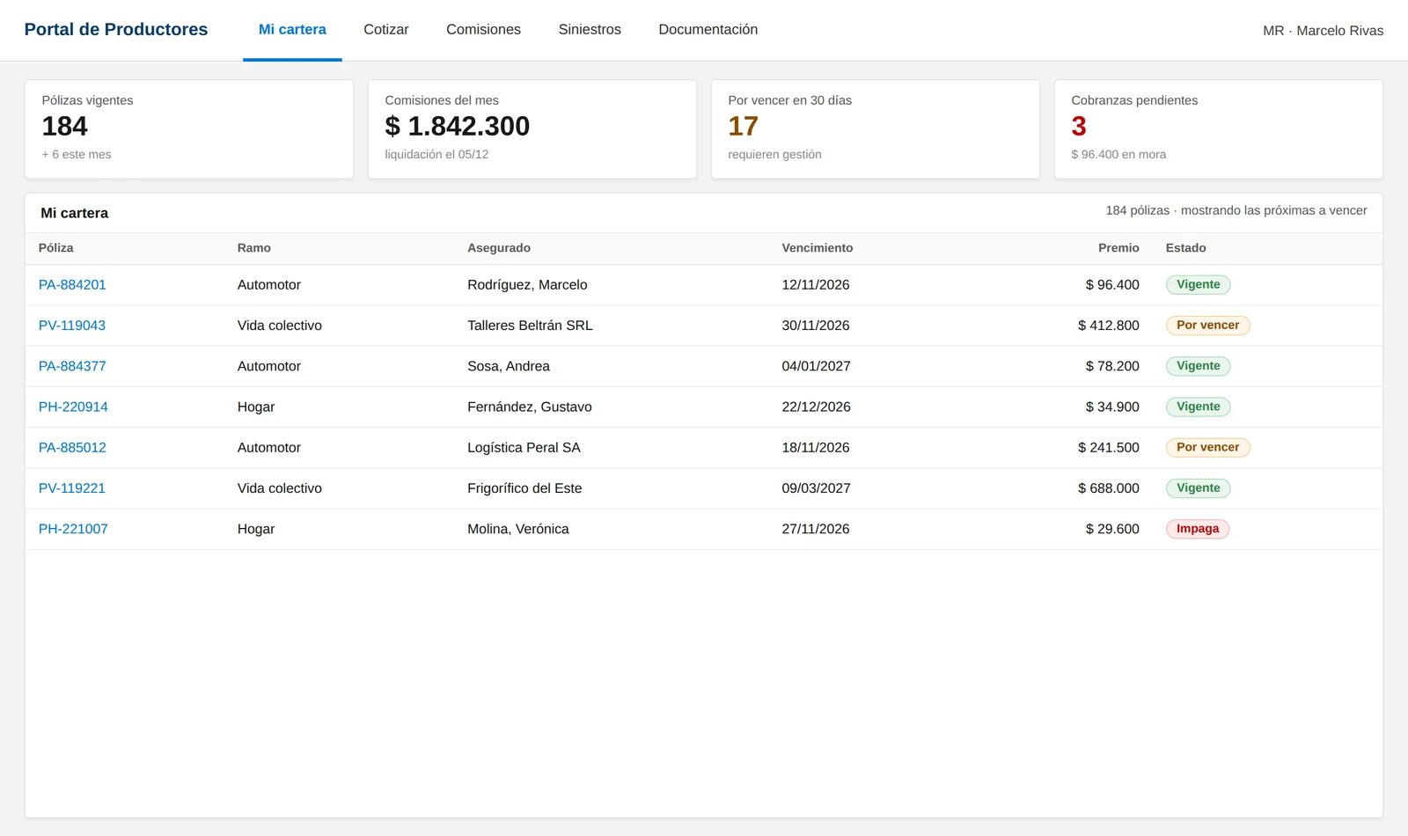1408x836 pixels.
Task: Click the Vigente badge for Fernández, Gustavo
Action: click(x=1199, y=407)
